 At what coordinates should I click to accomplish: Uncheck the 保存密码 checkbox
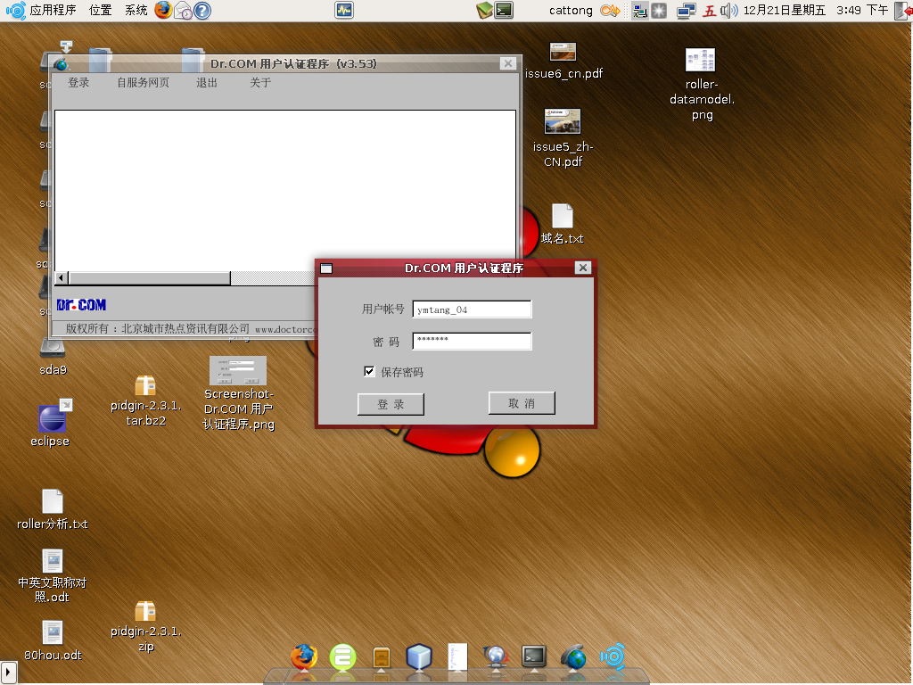pos(369,372)
